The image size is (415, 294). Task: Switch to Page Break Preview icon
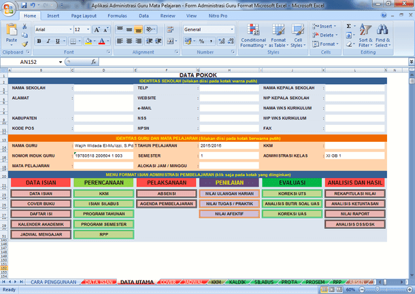coord(339,289)
